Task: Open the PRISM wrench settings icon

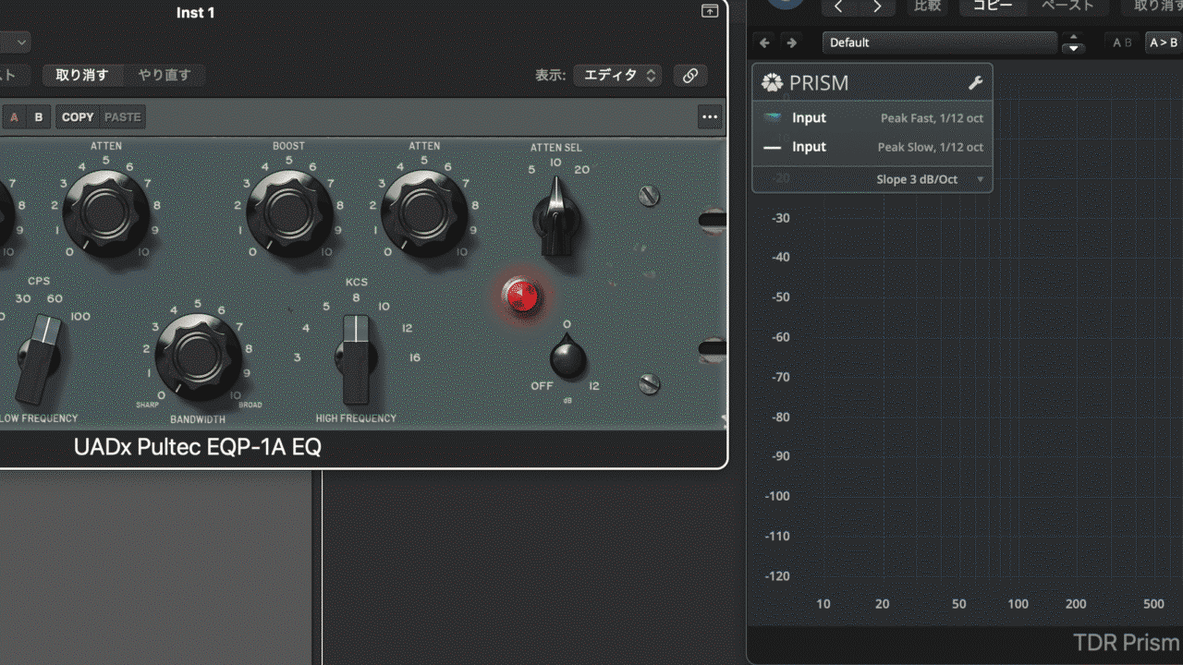Action: pyautogui.click(x=976, y=83)
